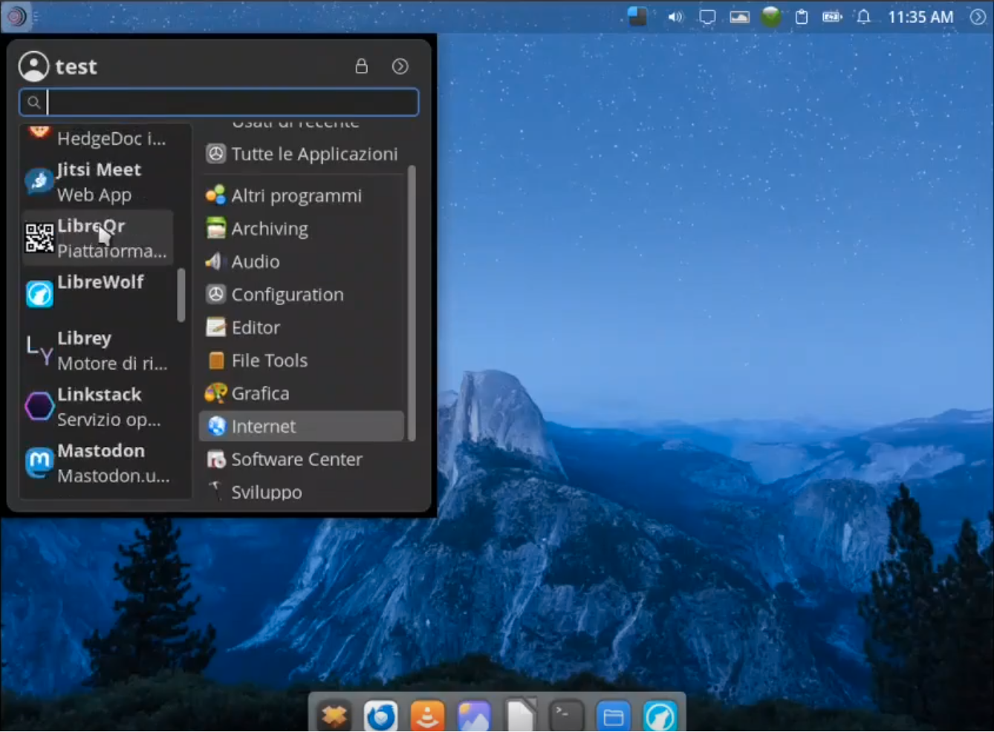Open VLC media player in dock

(427, 716)
